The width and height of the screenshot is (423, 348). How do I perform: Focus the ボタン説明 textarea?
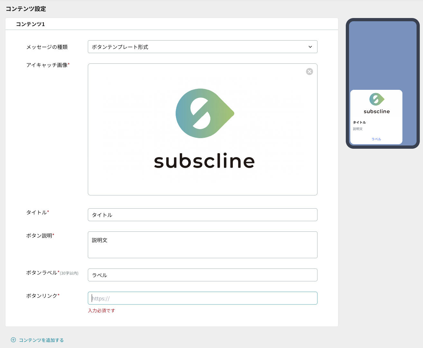click(x=202, y=245)
